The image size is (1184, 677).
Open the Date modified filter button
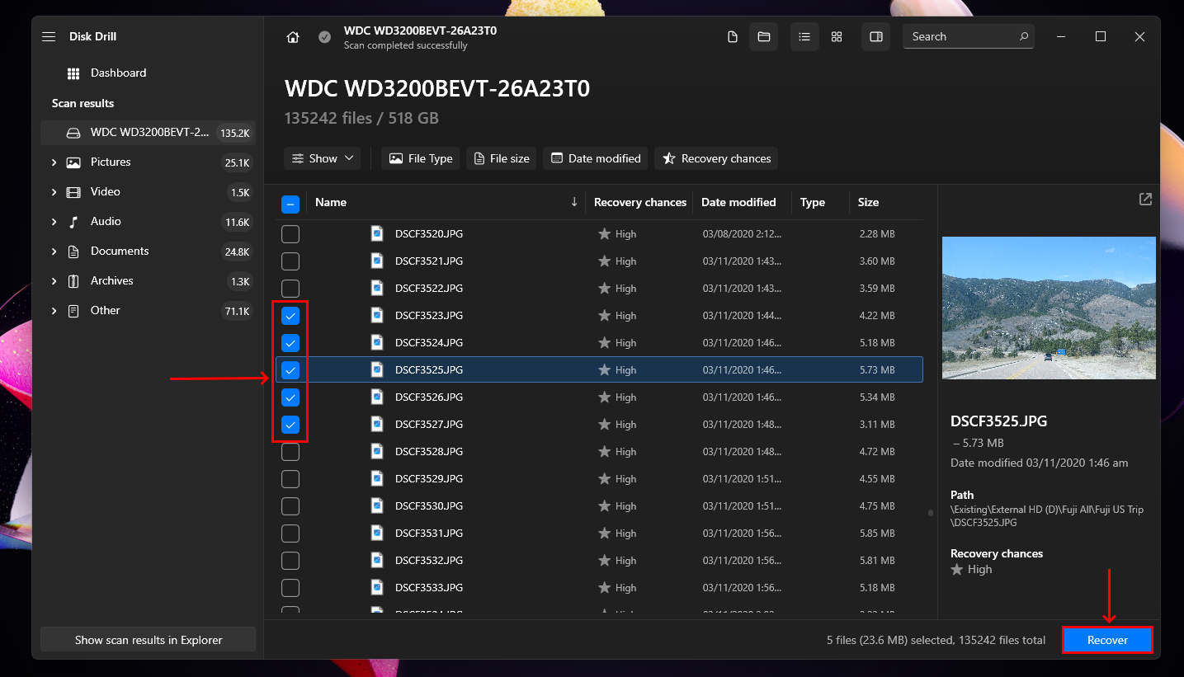pos(596,158)
